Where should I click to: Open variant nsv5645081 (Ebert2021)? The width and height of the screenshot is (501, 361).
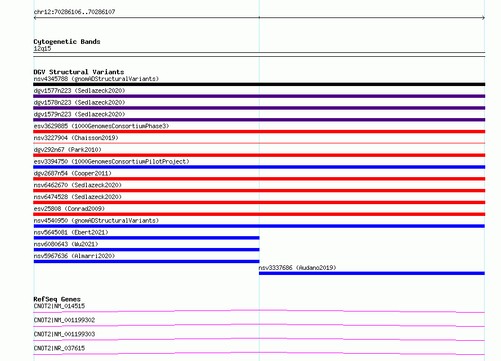[71, 232]
